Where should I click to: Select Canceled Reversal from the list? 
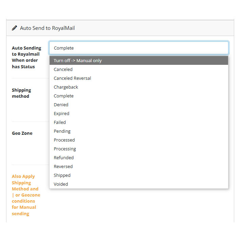(139, 78)
